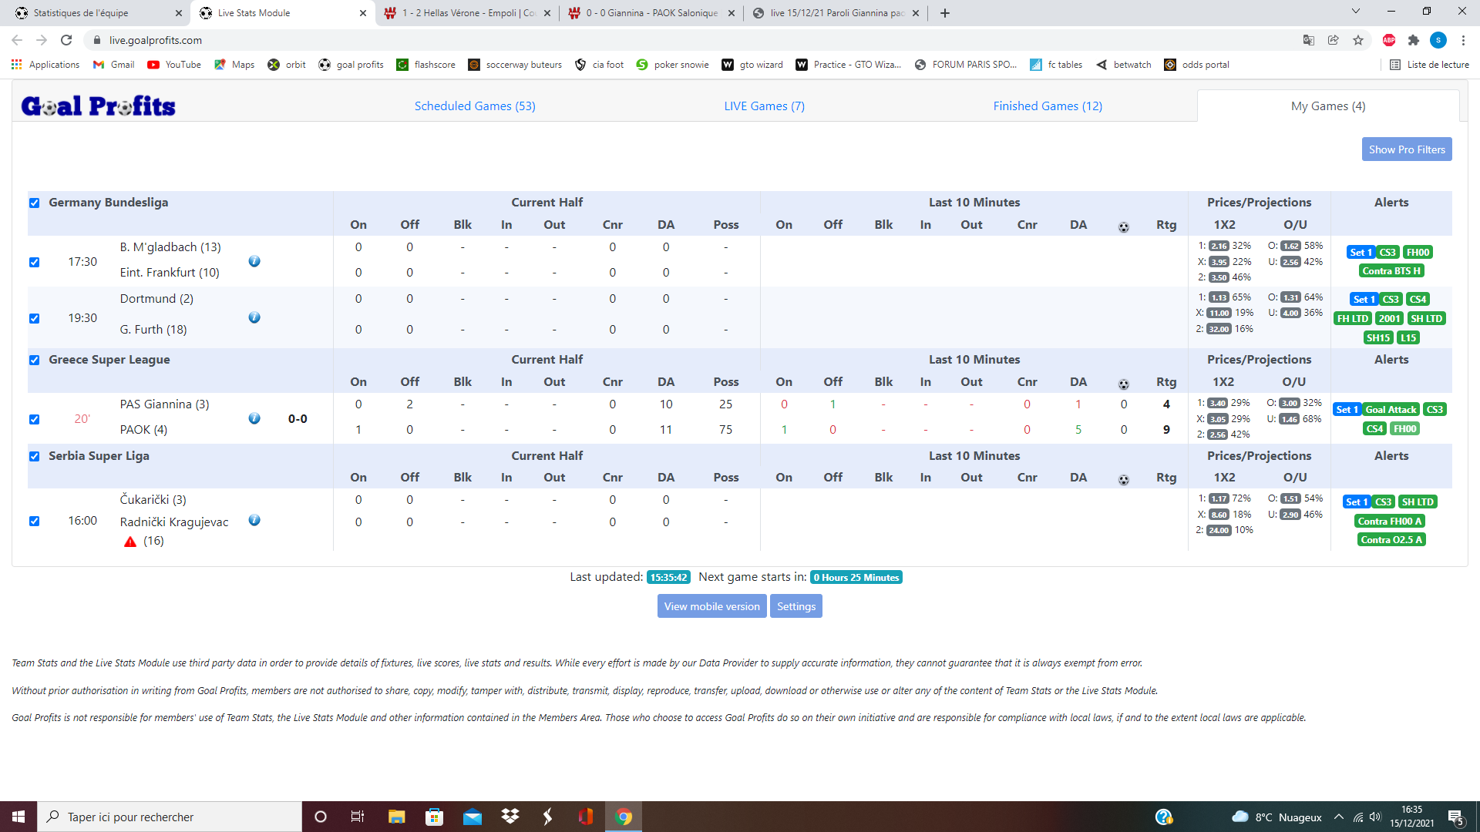Click the 2001 alert badge
This screenshot has width=1480, height=832.
tap(1389, 318)
